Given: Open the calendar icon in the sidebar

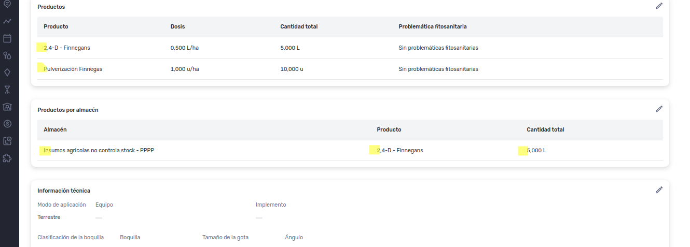Looking at the screenshot, I should [7, 38].
